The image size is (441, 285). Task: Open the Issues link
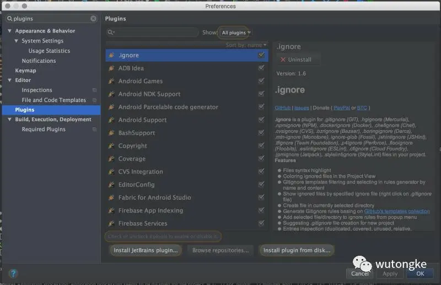coord(302,107)
